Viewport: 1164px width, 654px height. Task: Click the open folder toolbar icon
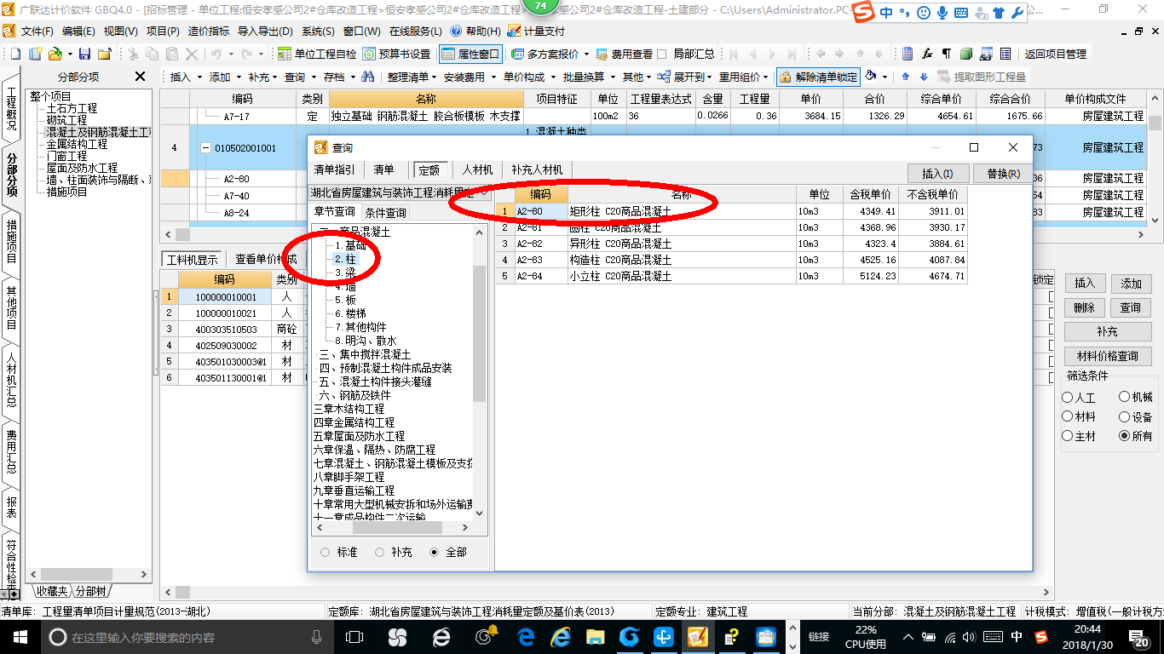coord(55,54)
